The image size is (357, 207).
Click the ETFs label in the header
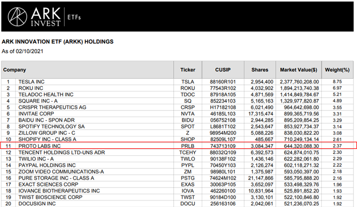74,17
